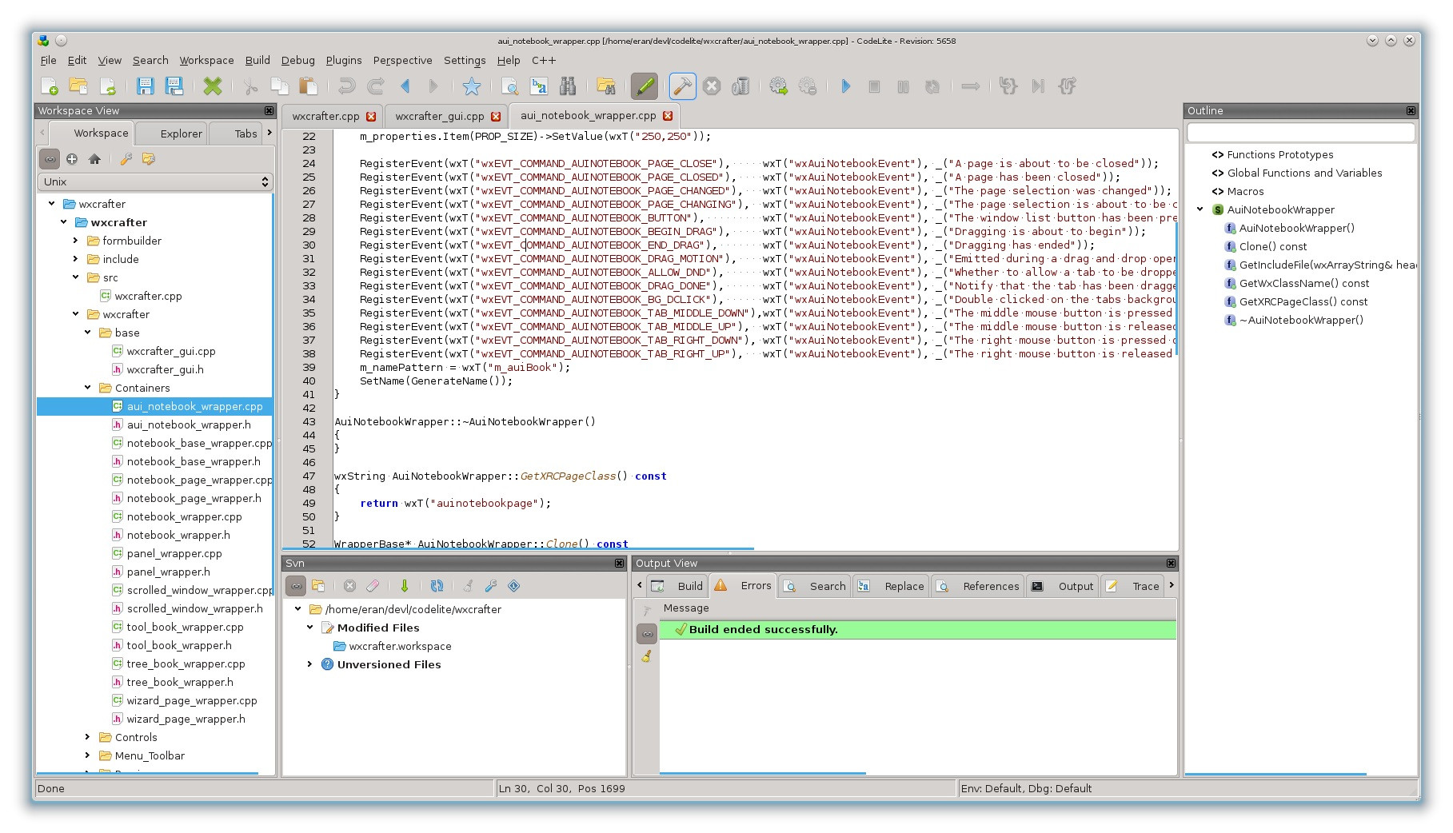This screenshot has height=833, width=1453.
Task: Click the Save All icon
Action: tap(174, 86)
